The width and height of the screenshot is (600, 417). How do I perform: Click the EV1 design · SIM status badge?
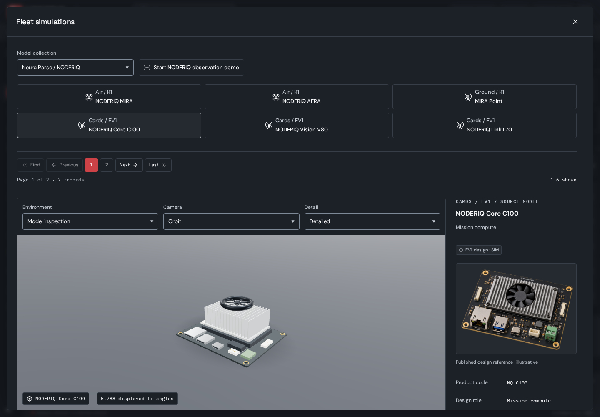(x=479, y=250)
